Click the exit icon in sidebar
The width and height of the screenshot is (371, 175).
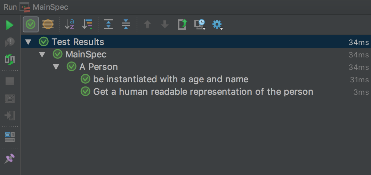point(10,115)
